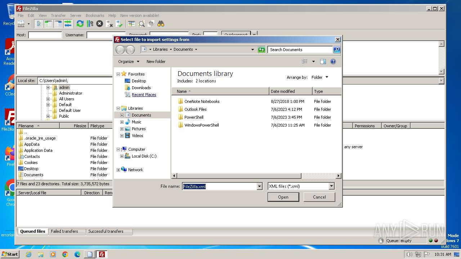Open the Site Manager toolbar icon
The image size is (461, 259).
(x=21, y=24)
